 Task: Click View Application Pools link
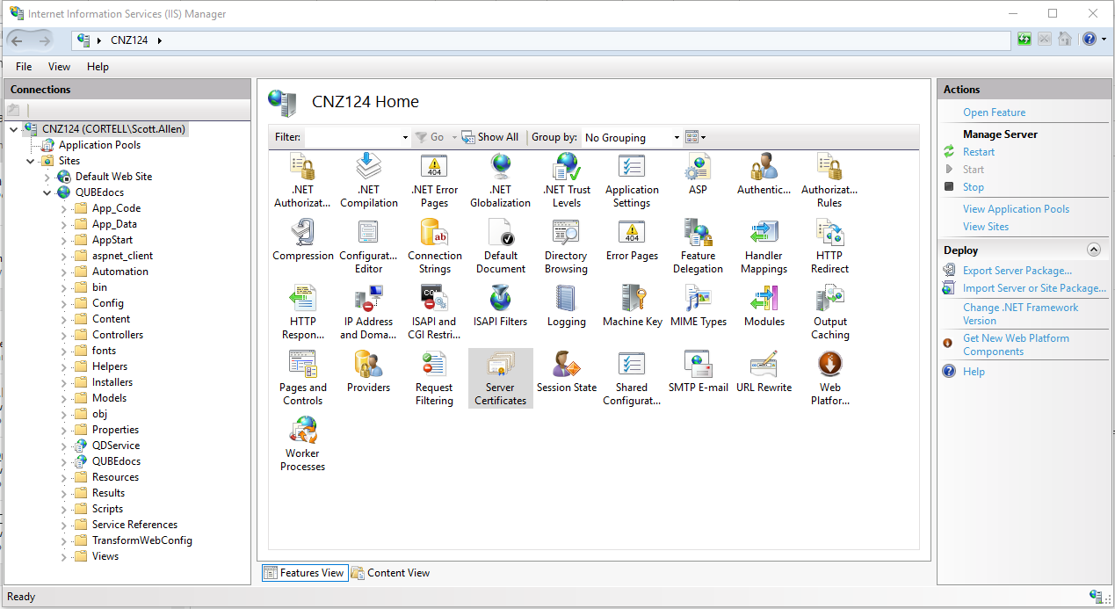tap(1016, 209)
